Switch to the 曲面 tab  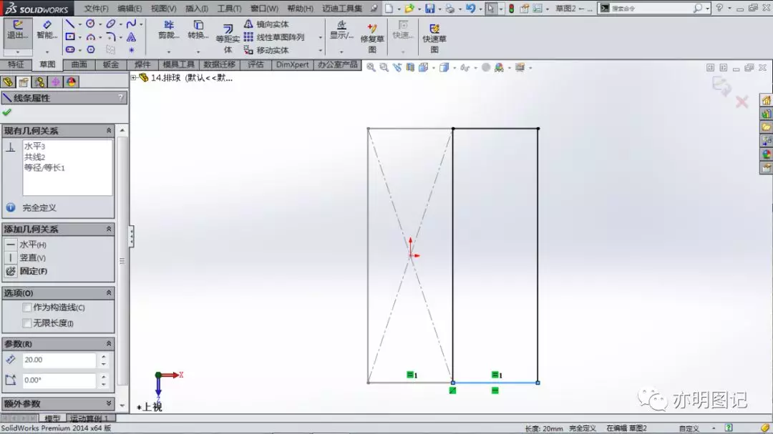pos(79,64)
